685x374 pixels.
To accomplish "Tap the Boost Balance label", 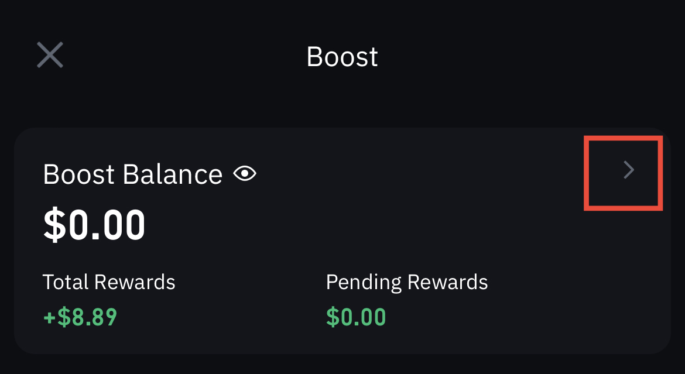I will (x=132, y=174).
